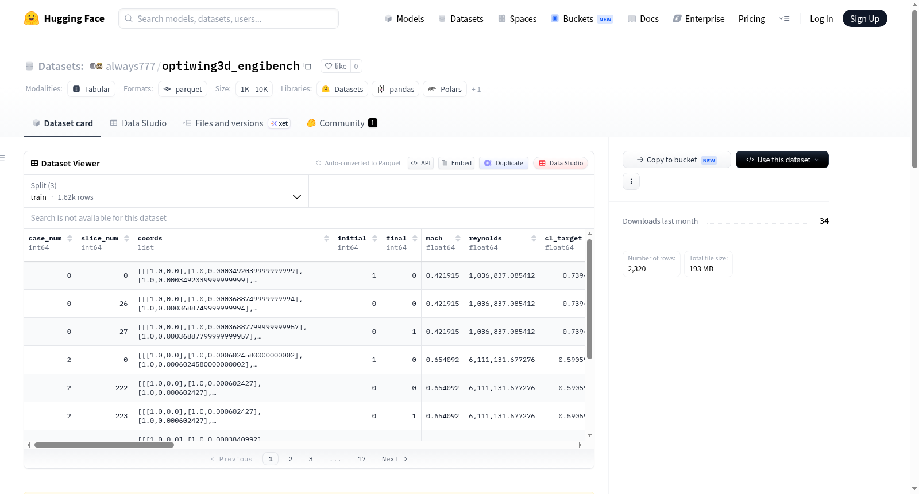919x494 pixels.
Task: Open Spaces in navigation
Action: (x=518, y=18)
